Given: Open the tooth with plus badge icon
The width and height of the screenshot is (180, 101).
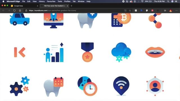Looking at the screenshot, I should 87,20.
